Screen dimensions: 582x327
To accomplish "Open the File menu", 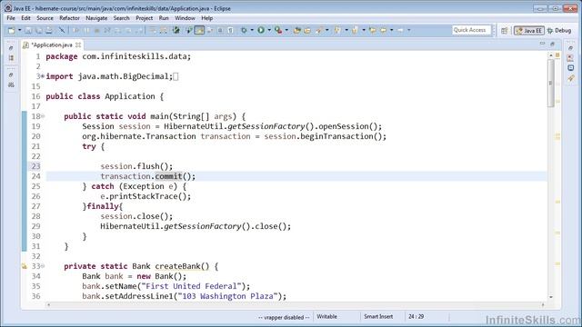I will (x=11, y=18).
